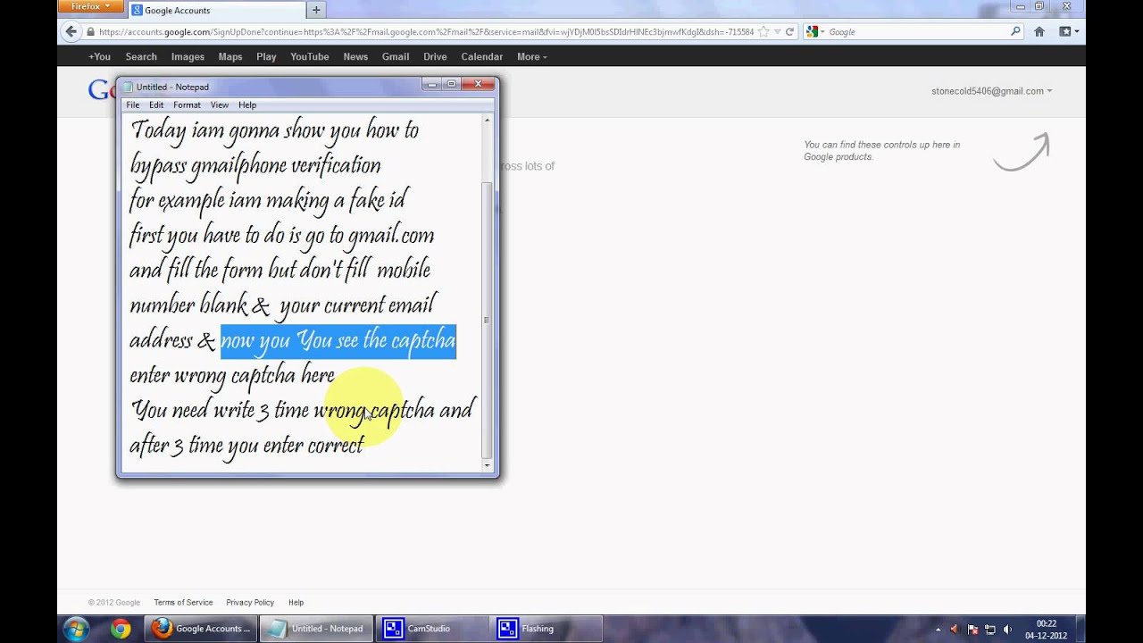The width and height of the screenshot is (1143, 643).
Task: Open Notepad Help menu
Action: [247, 105]
